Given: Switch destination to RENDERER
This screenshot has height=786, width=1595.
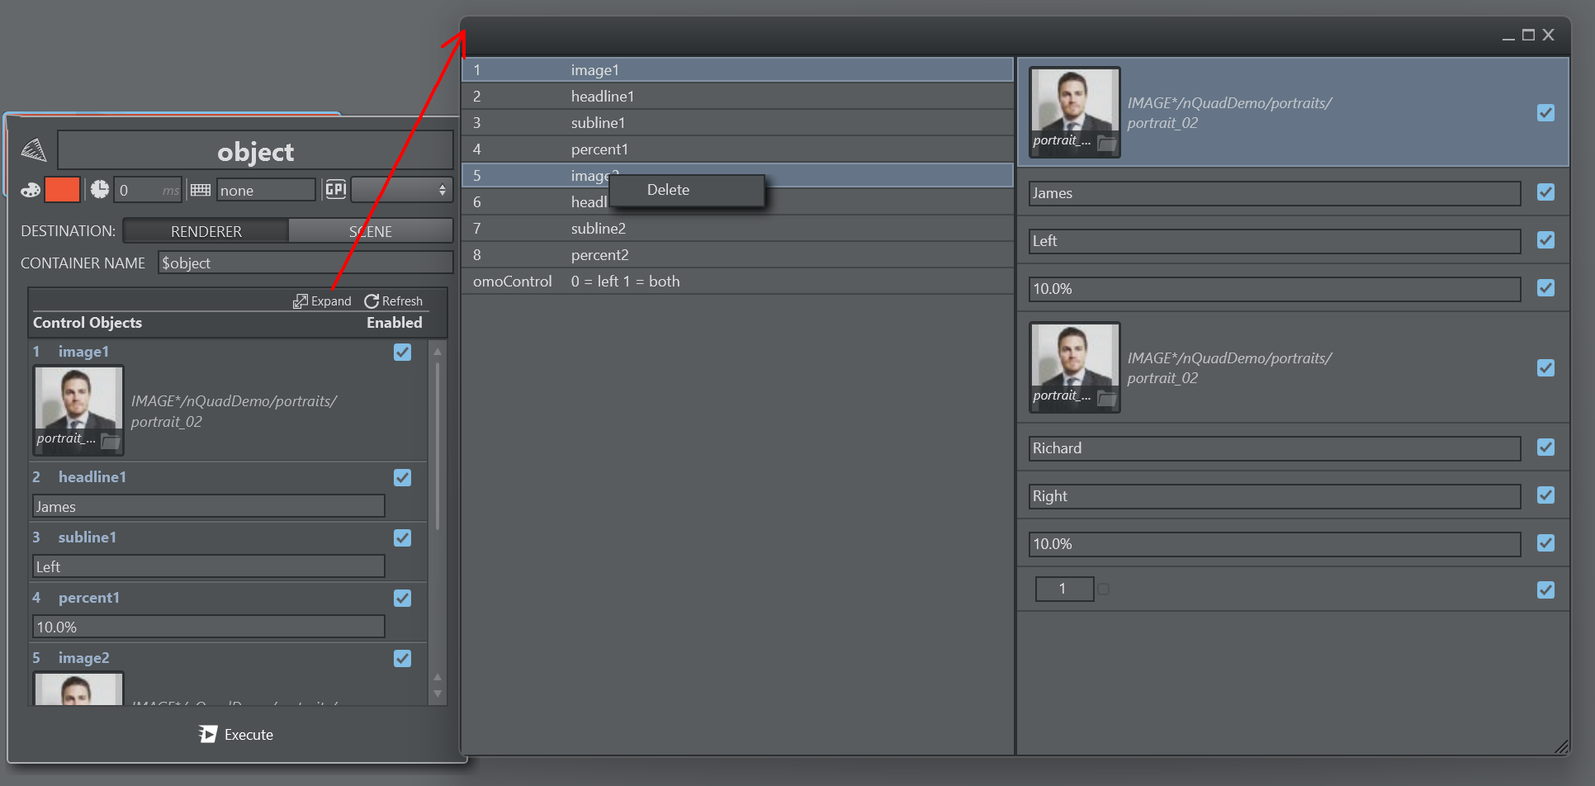Looking at the screenshot, I should pyautogui.click(x=206, y=231).
